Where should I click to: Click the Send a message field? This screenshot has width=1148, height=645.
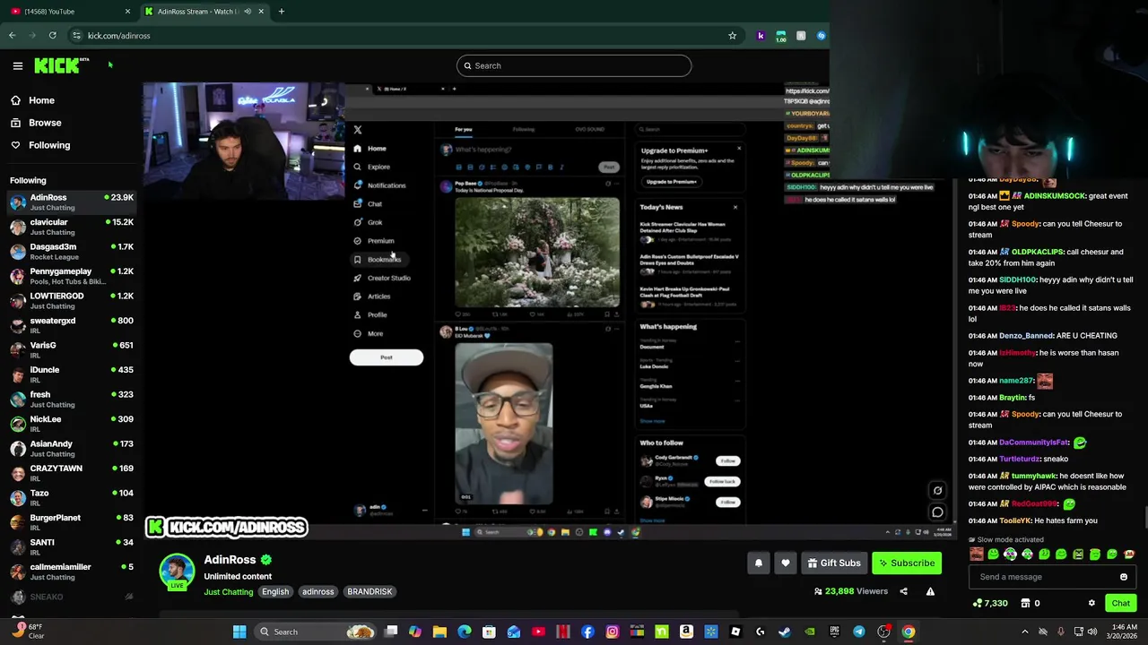coord(1045,577)
